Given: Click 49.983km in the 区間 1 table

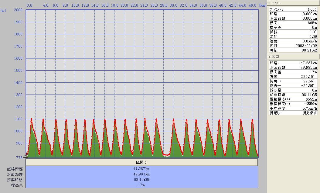Looking at the screenshot, I should pos(141,174).
